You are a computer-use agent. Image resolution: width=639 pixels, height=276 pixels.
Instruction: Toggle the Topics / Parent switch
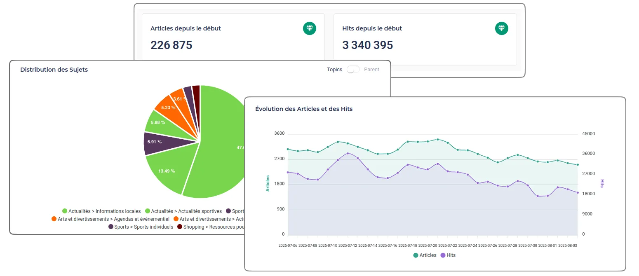pyautogui.click(x=353, y=70)
